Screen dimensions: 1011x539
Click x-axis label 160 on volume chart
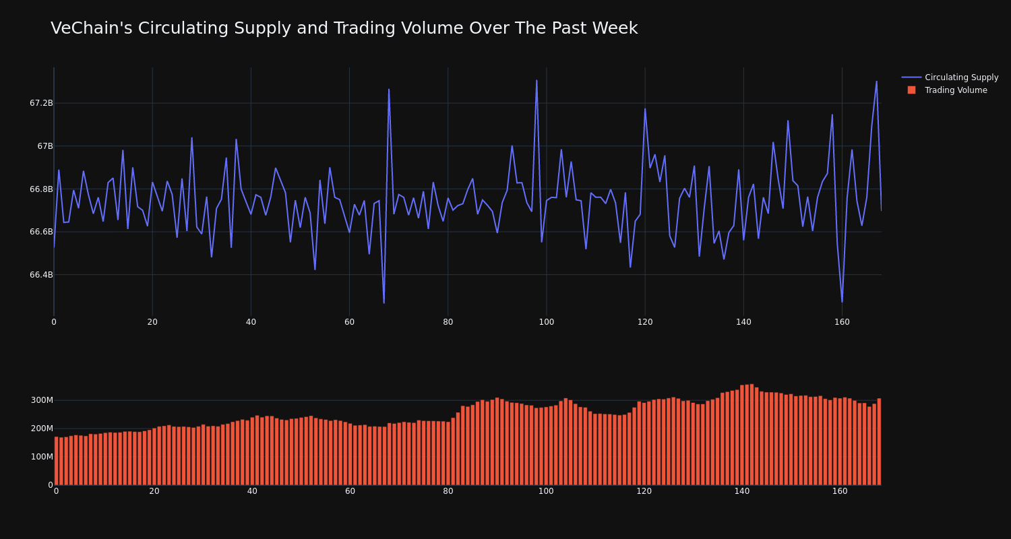click(840, 491)
